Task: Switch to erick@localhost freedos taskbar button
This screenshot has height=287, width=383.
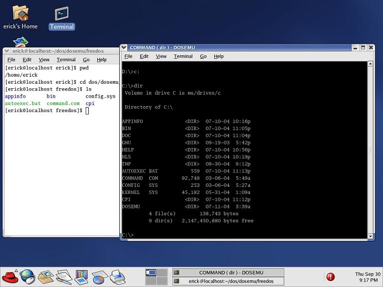Action: tap(228, 281)
